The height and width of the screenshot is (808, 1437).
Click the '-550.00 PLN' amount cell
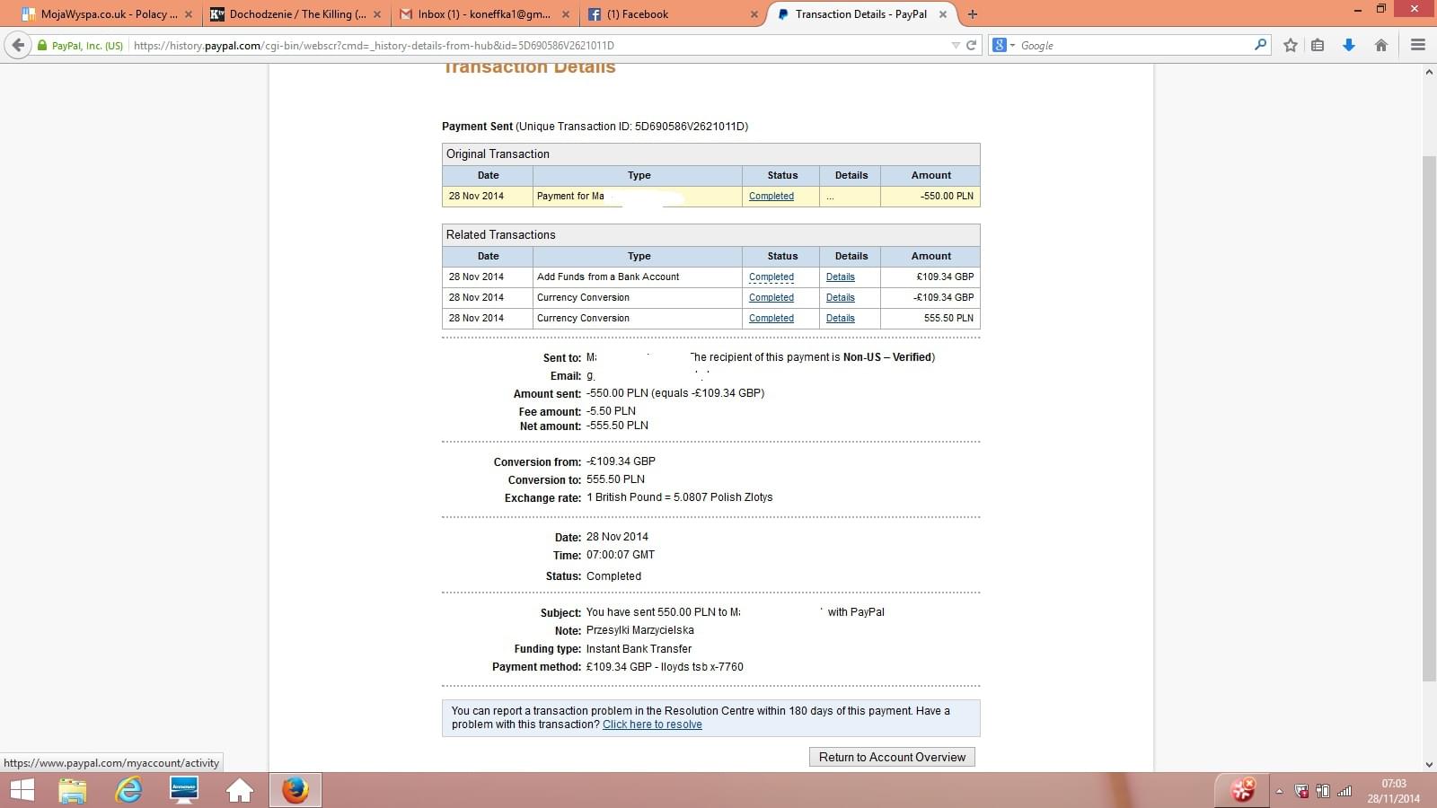click(x=930, y=196)
